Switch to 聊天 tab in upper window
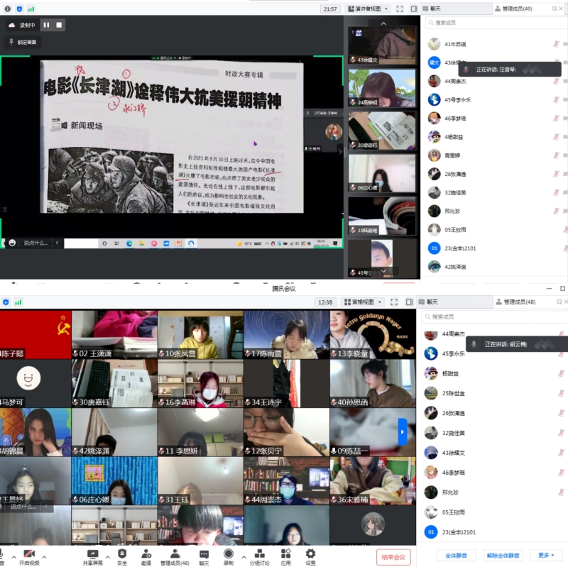 click(456, 9)
